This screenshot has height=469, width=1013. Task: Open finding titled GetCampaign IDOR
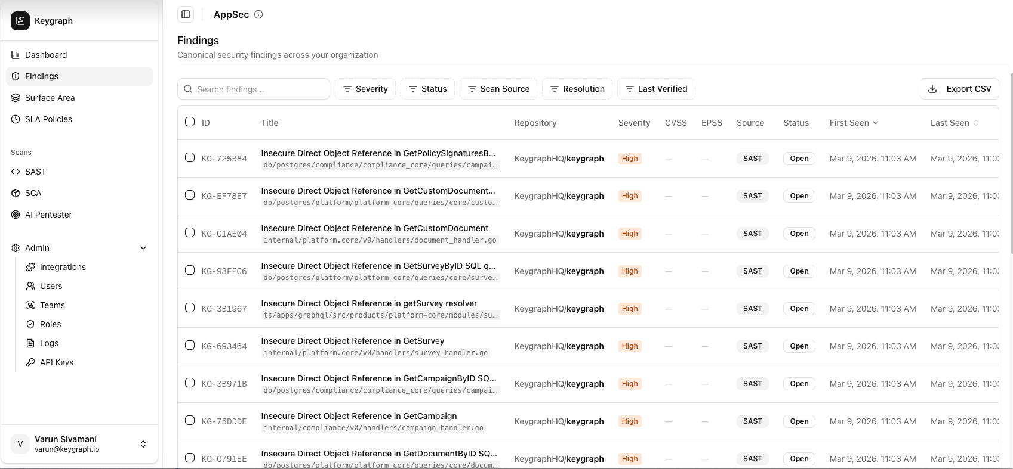pyautogui.click(x=359, y=416)
